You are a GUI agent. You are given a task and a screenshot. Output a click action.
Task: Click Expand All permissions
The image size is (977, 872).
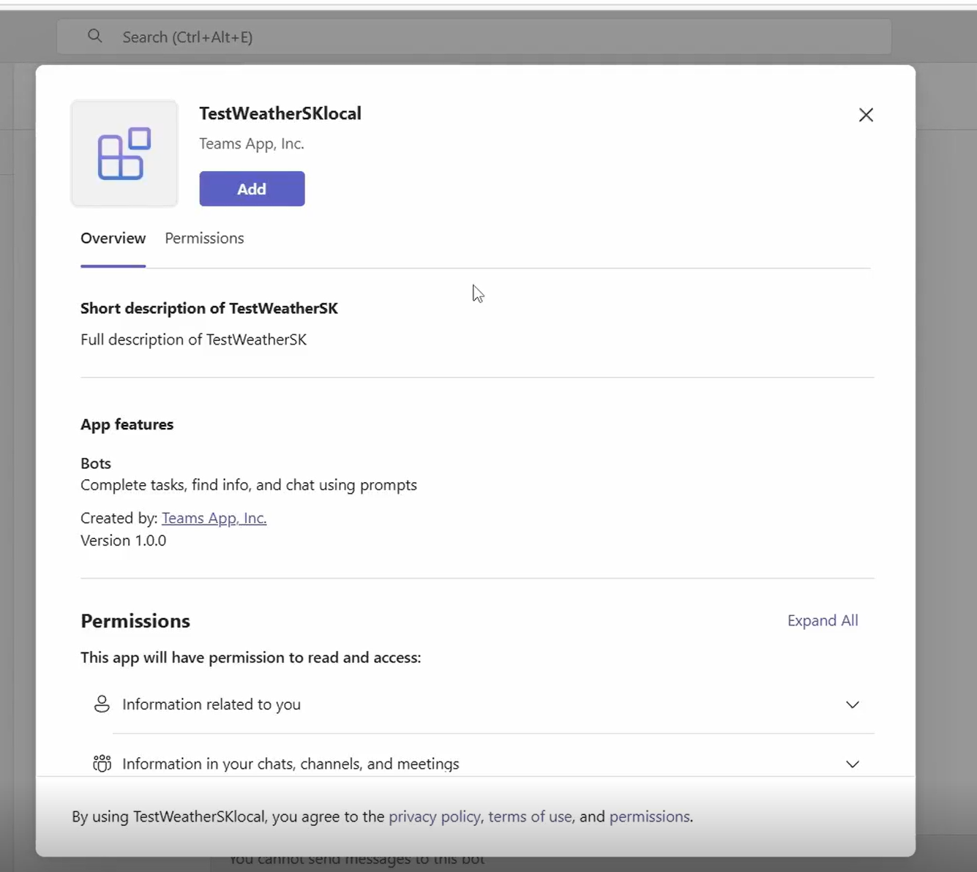coord(823,620)
